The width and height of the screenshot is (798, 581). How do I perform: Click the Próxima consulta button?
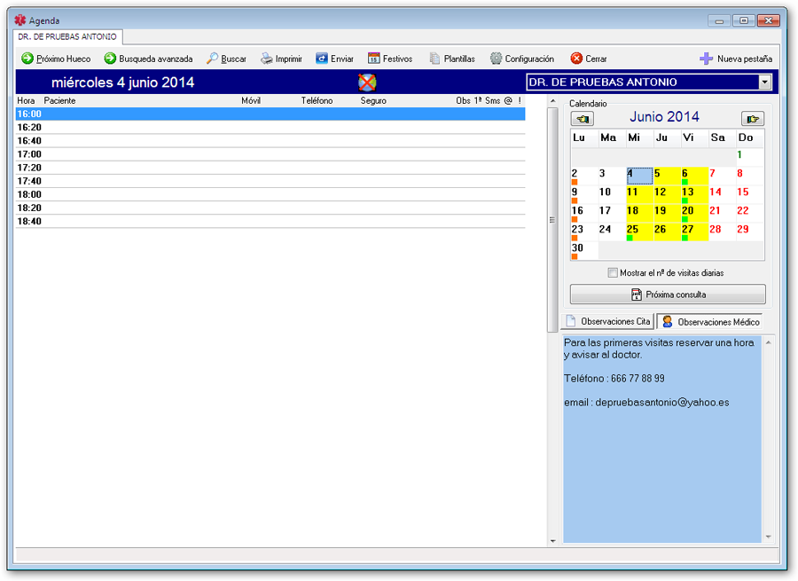click(x=668, y=294)
